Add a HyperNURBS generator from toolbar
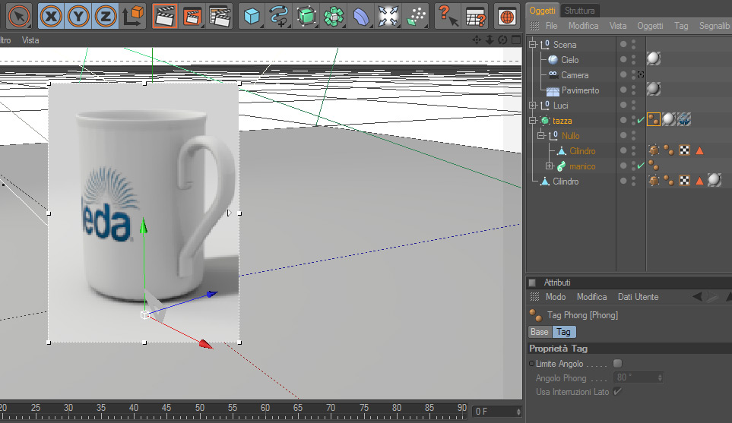Image resolution: width=732 pixels, height=423 pixels. coord(306,16)
